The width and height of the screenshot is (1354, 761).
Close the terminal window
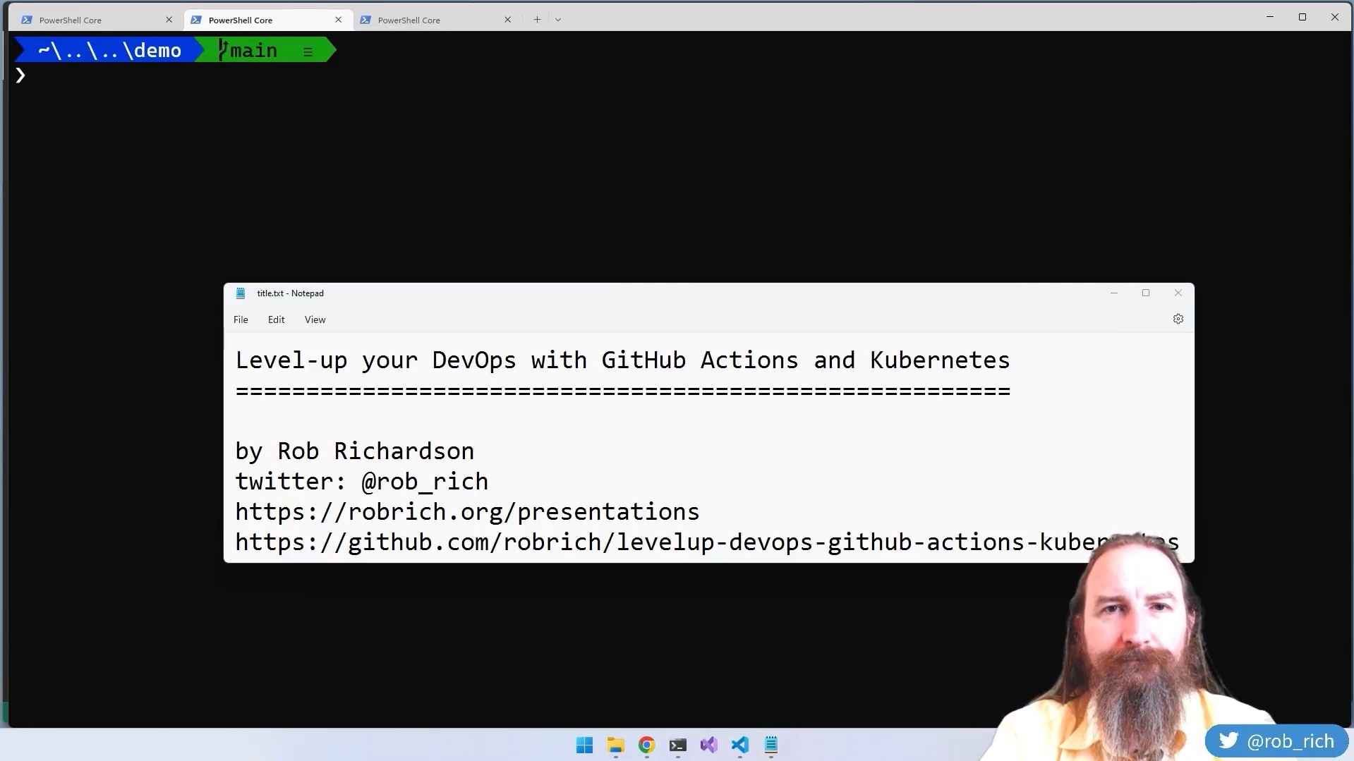coord(1335,17)
